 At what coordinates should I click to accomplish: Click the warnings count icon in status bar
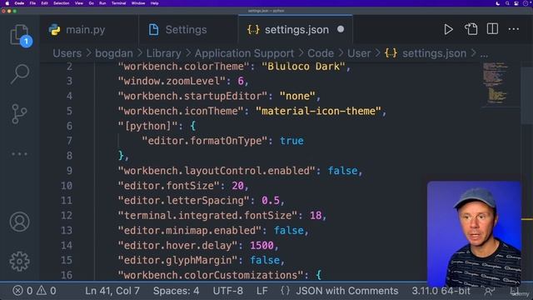(x=42, y=291)
